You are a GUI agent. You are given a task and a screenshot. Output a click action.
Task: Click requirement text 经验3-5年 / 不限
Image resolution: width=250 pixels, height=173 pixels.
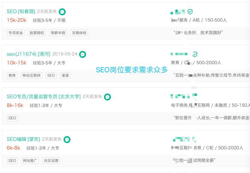coord(49,20)
